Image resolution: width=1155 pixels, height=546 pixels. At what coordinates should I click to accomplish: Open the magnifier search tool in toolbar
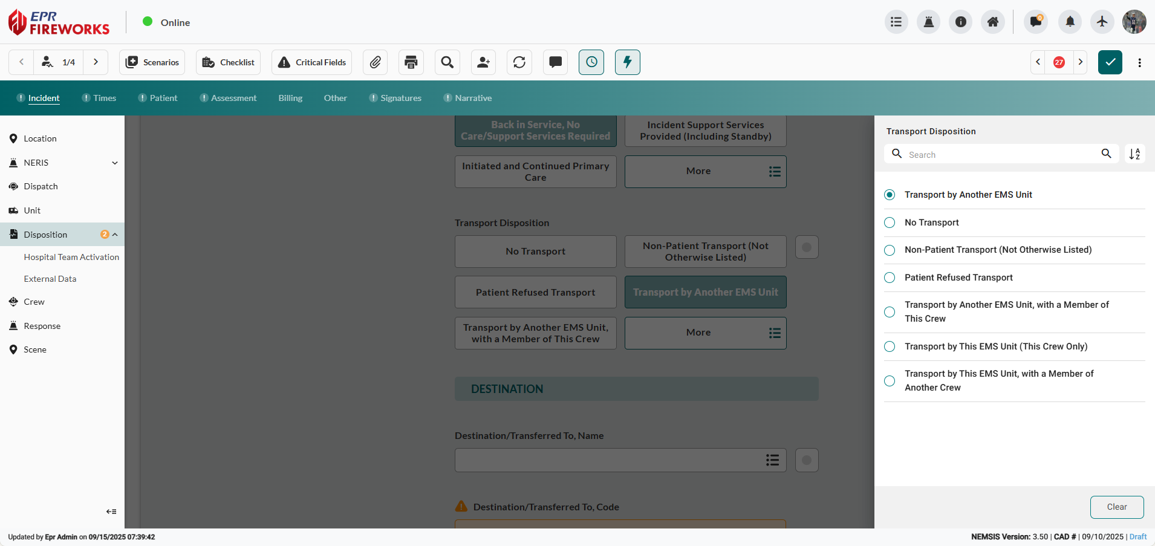(x=447, y=62)
